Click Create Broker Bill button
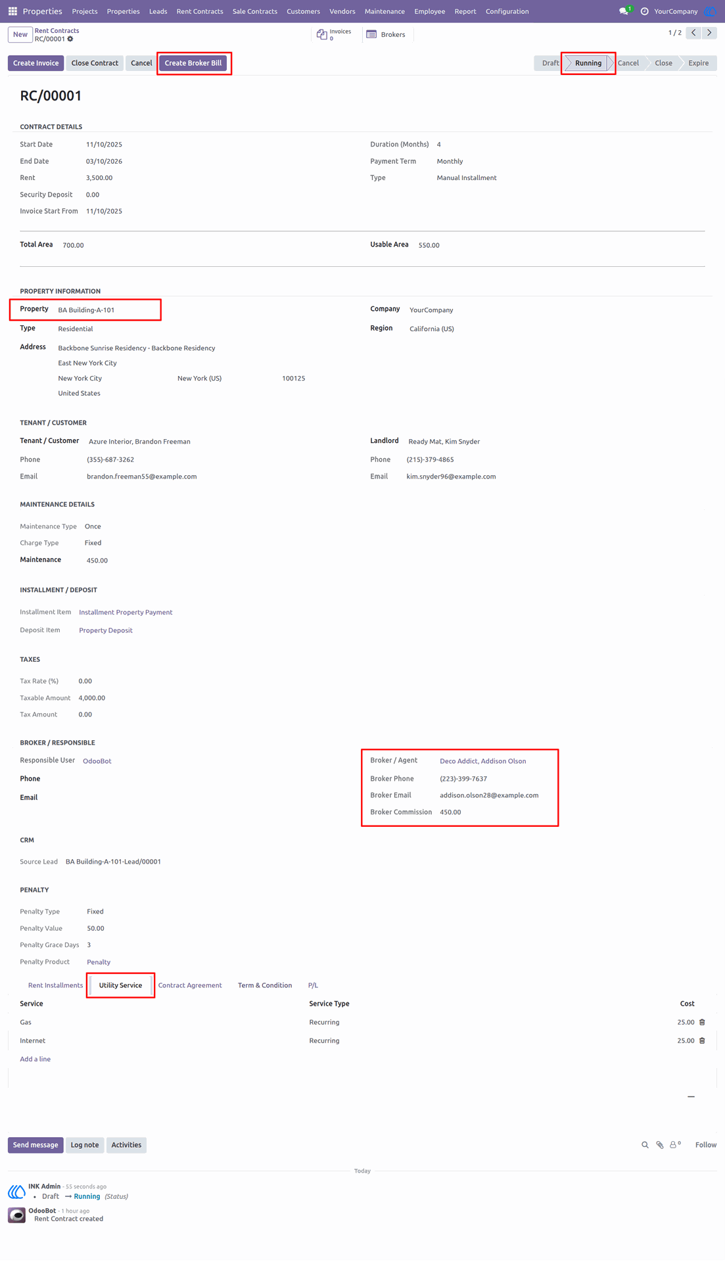 193,63
